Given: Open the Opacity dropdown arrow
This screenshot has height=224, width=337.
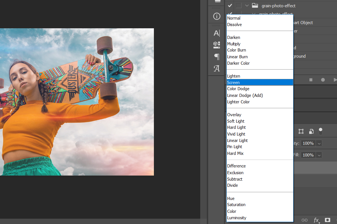Looking at the screenshot, I should (x=319, y=143).
